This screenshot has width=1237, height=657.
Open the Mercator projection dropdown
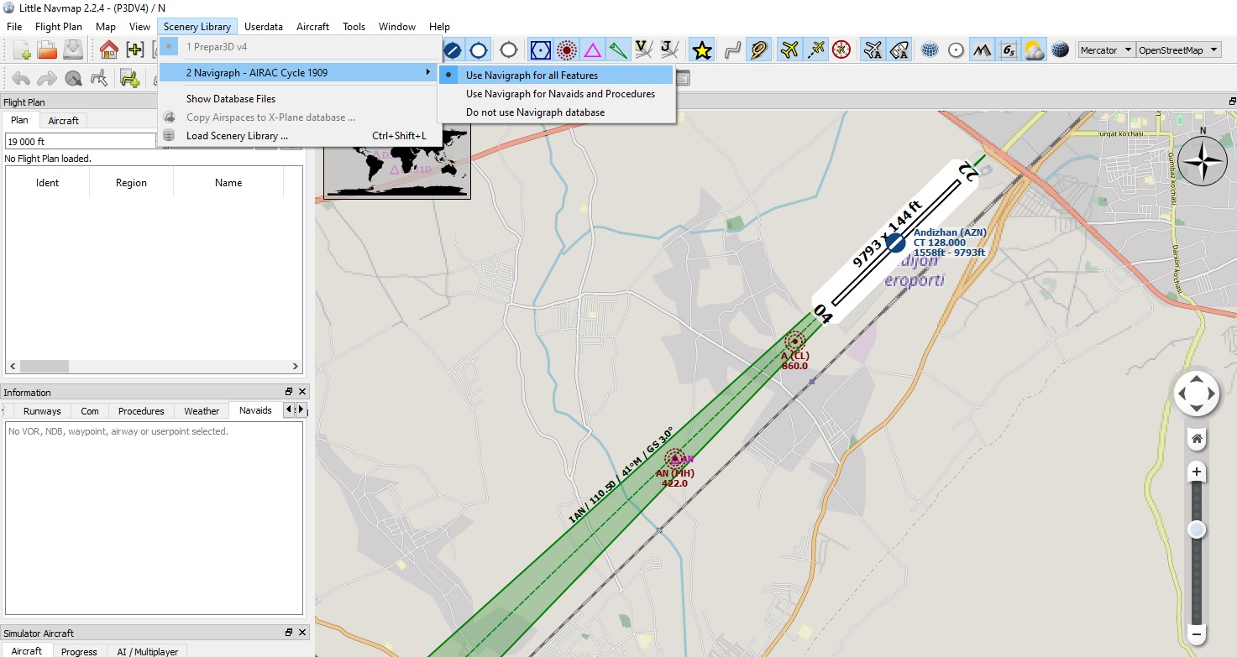1106,50
